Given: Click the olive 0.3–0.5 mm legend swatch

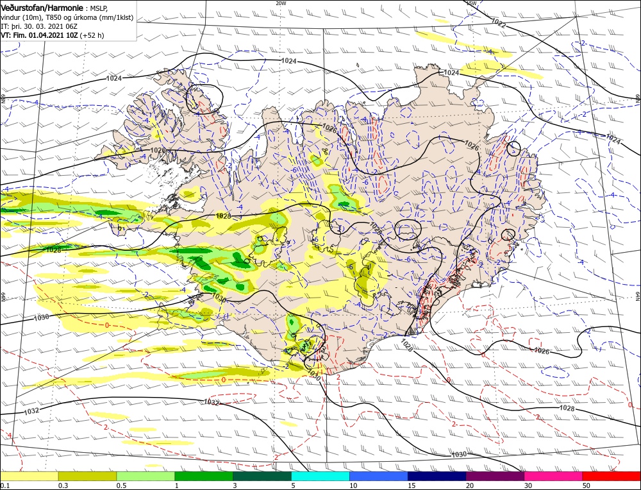Looking at the screenshot, I should (87, 476).
